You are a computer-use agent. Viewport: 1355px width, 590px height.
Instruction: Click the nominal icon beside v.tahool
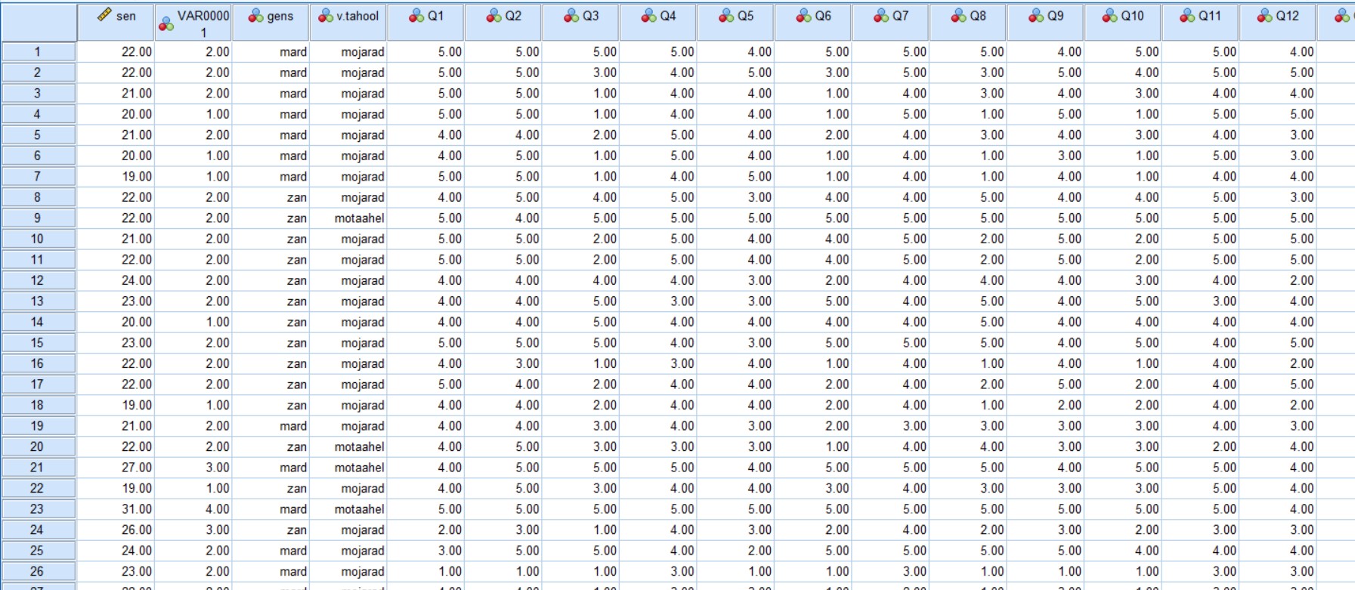[x=326, y=15]
